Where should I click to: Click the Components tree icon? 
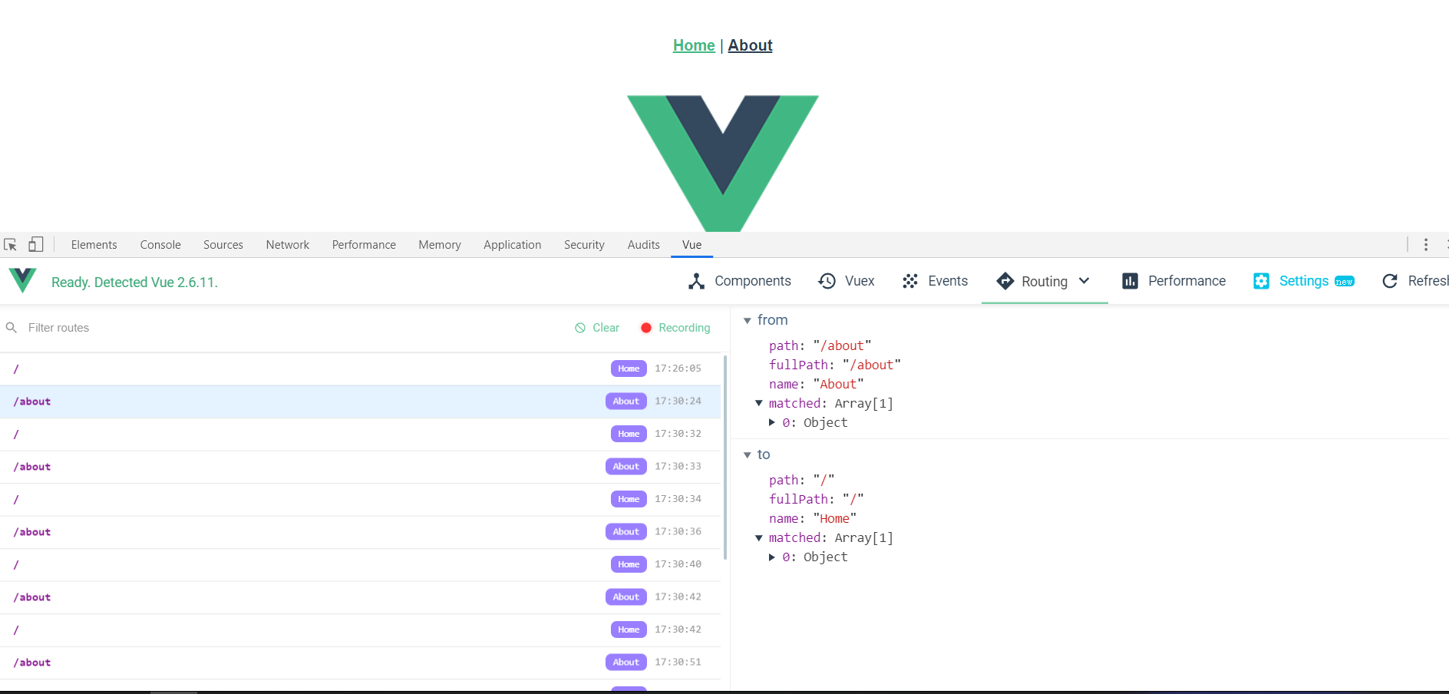pyautogui.click(x=696, y=281)
